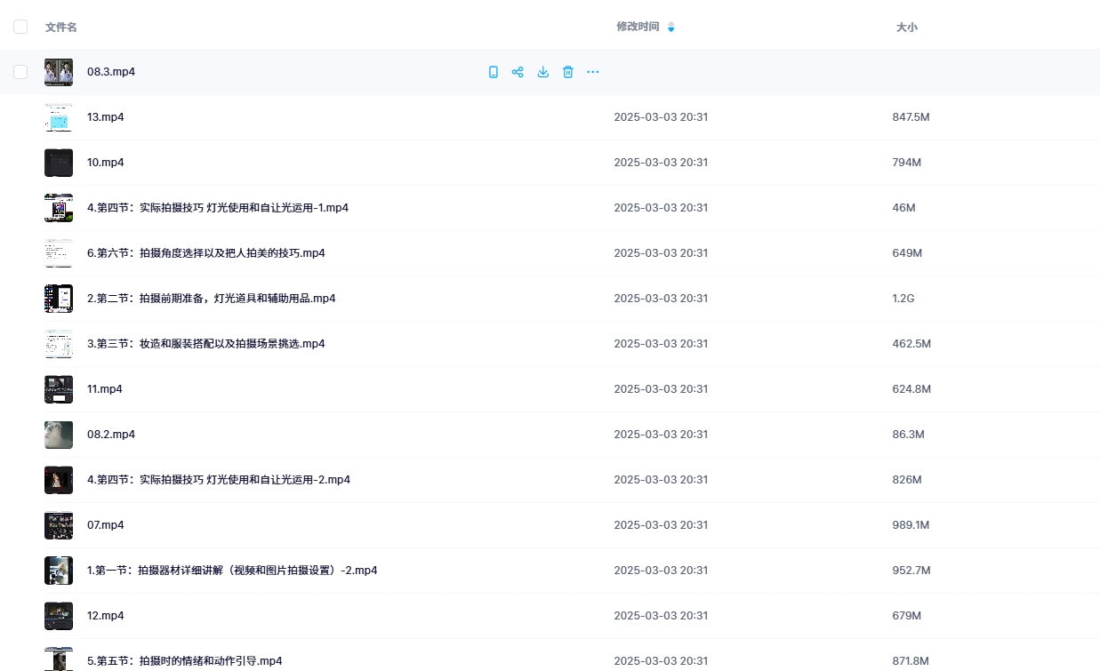The image size is (1100, 671).
Task: Click the mobile device icon for 08.3.mp4
Action: pyautogui.click(x=494, y=72)
